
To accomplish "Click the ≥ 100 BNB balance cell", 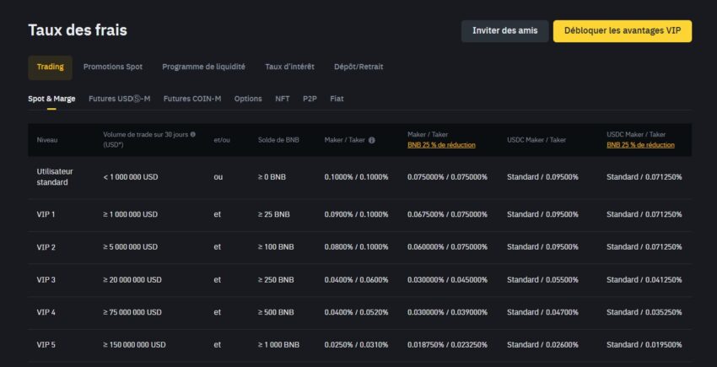I will [x=276, y=247].
